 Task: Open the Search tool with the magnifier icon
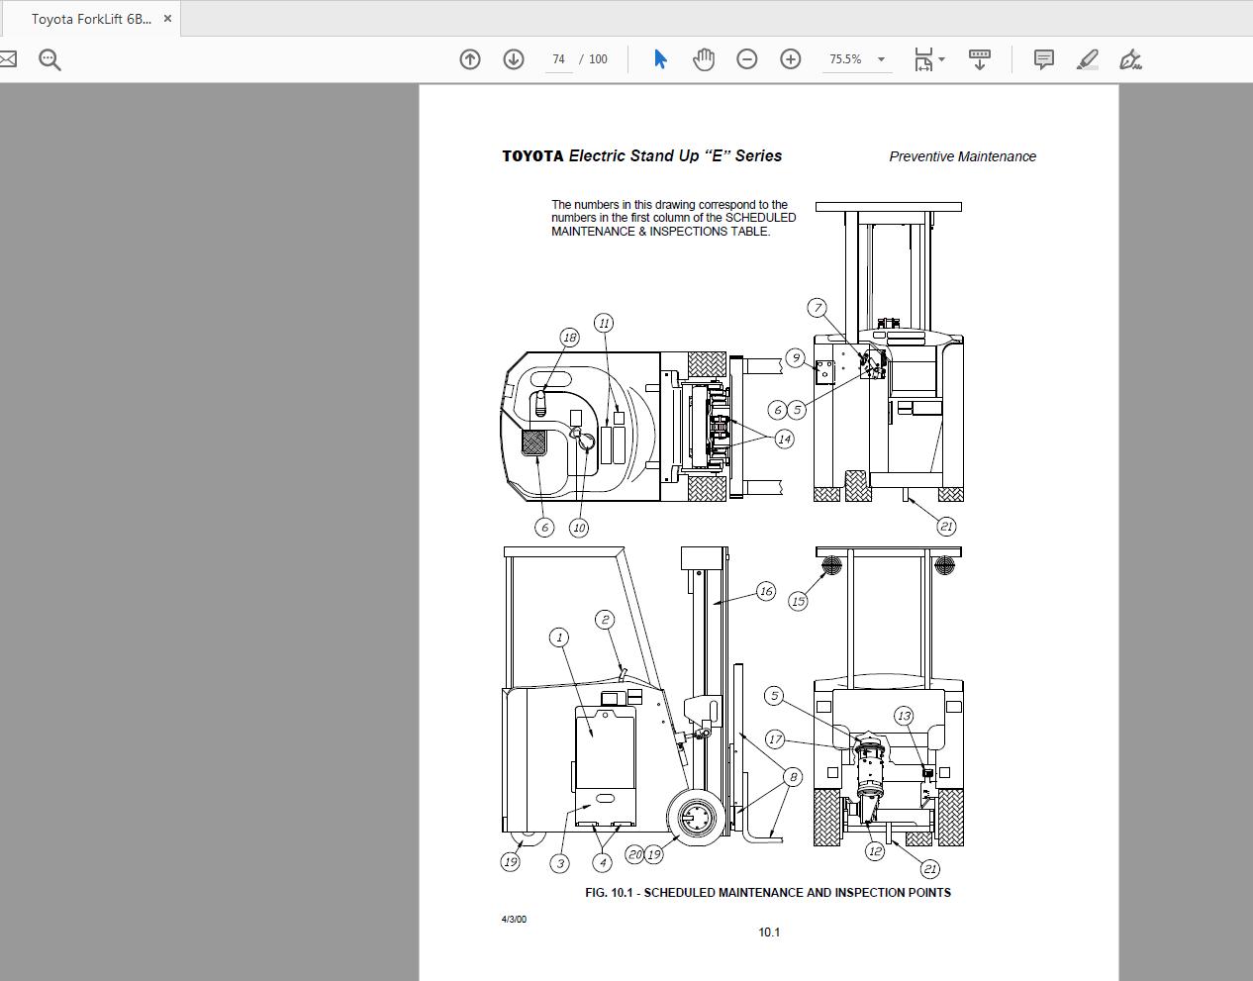tap(49, 59)
